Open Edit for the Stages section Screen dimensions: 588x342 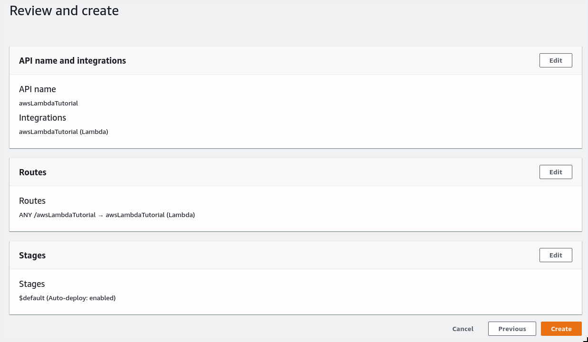coord(556,255)
